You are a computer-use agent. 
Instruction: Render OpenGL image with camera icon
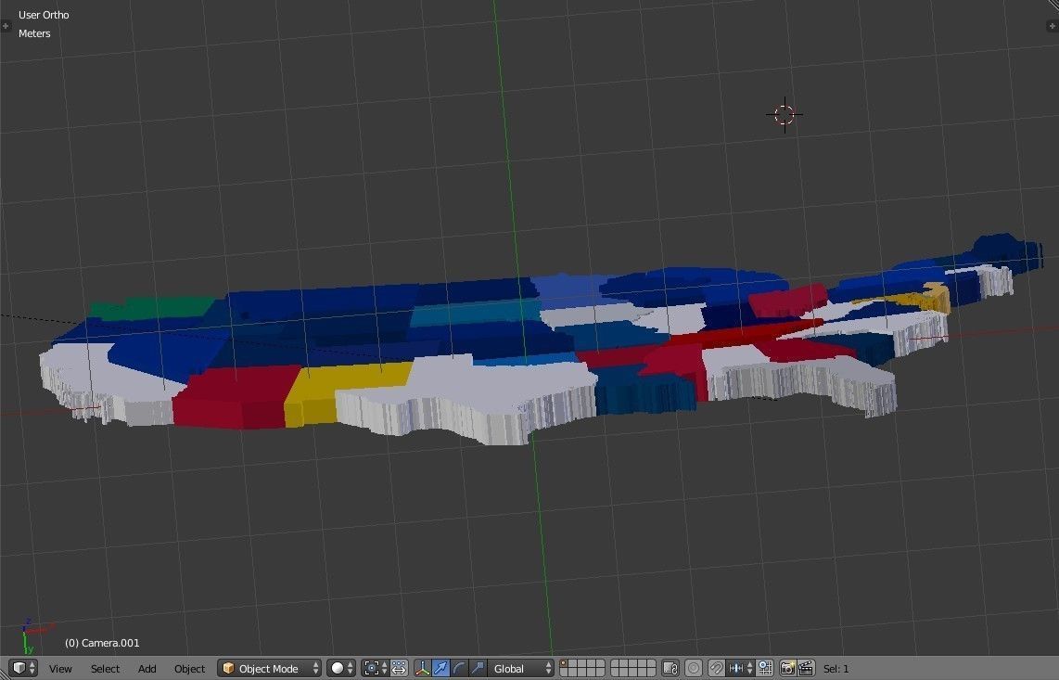click(787, 669)
